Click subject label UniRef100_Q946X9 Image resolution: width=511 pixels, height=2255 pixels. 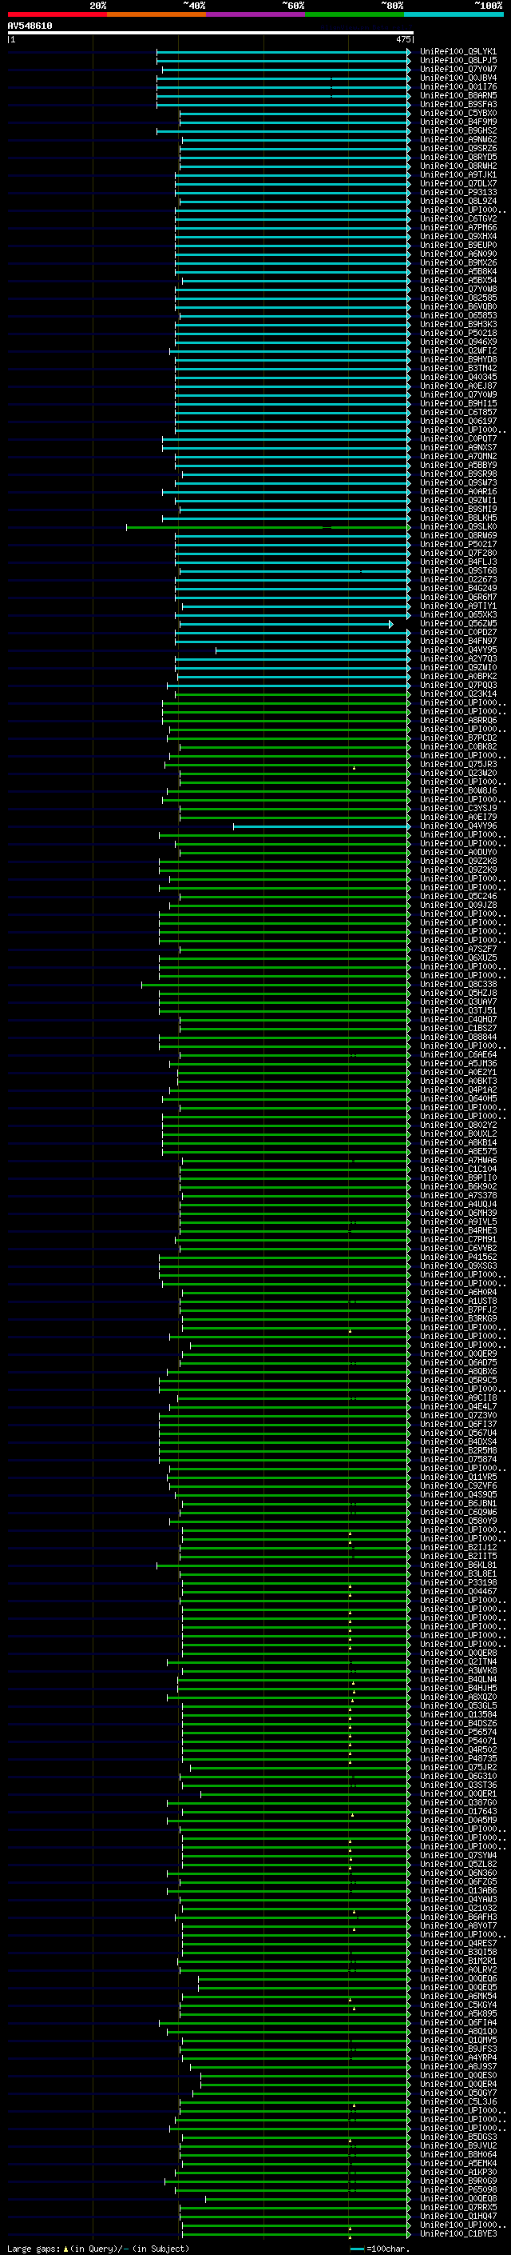458,342
